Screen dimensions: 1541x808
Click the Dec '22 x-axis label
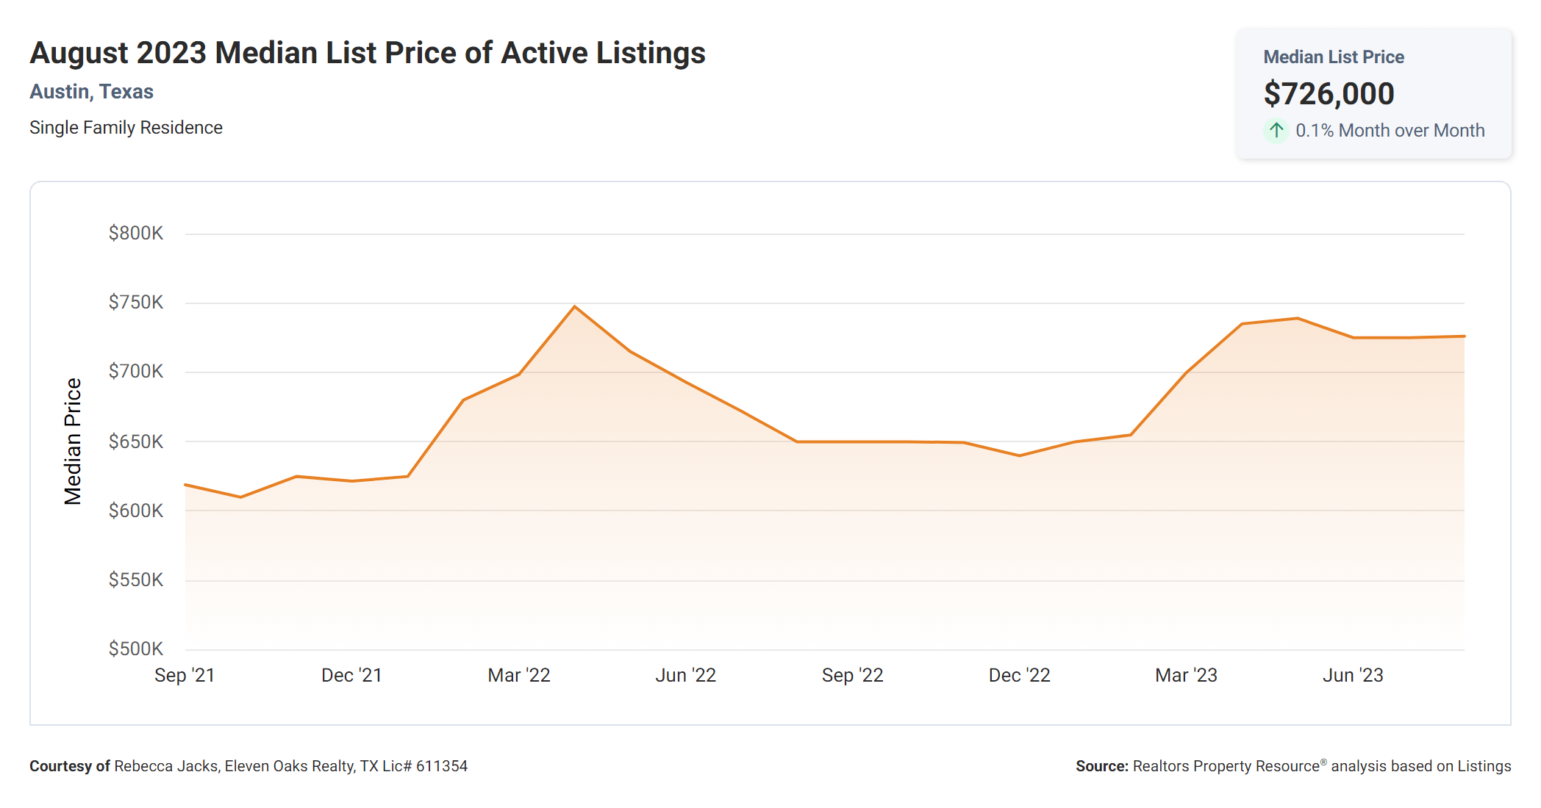[x=1019, y=675]
